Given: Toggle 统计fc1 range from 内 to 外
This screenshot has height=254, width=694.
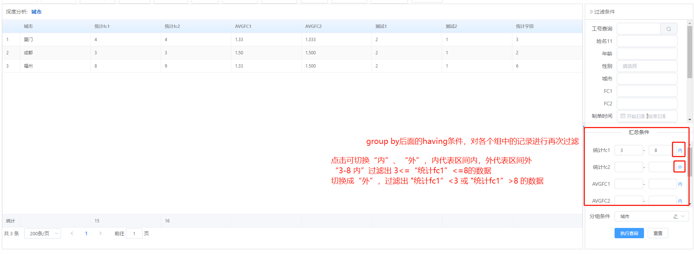Looking at the screenshot, I should click(x=680, y=150).
